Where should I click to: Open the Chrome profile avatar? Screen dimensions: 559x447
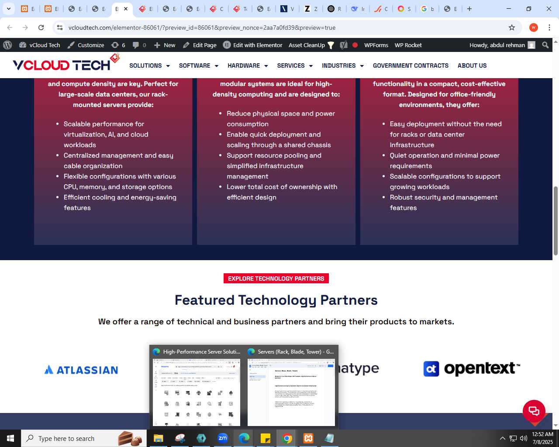coord(533,28)
